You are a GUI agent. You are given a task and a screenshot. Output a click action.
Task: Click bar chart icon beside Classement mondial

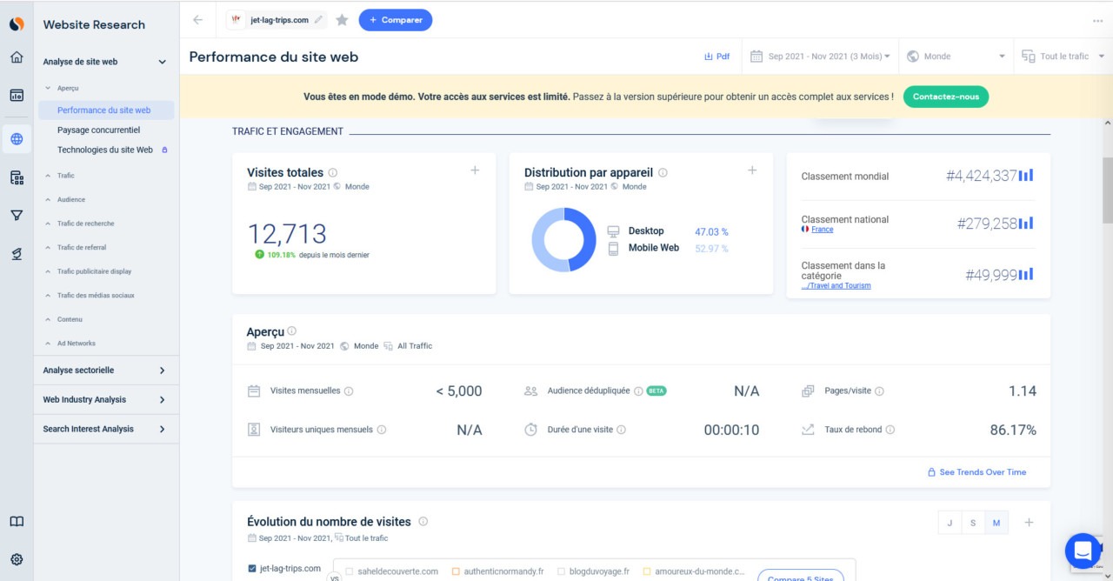[x=1027, y=176]
